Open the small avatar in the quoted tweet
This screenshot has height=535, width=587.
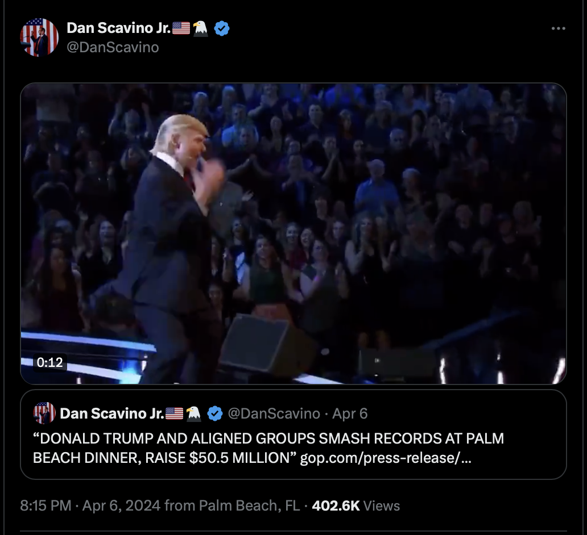coord(44,413)
